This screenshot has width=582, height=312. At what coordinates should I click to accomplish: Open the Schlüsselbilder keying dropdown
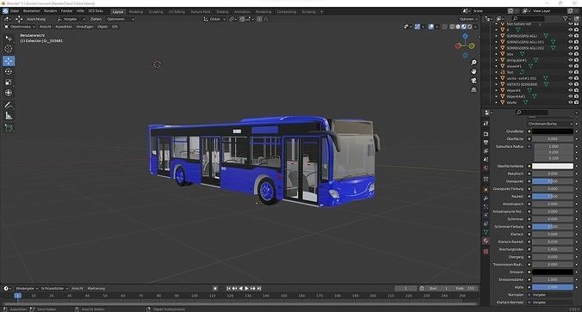[x=54, y=288]
